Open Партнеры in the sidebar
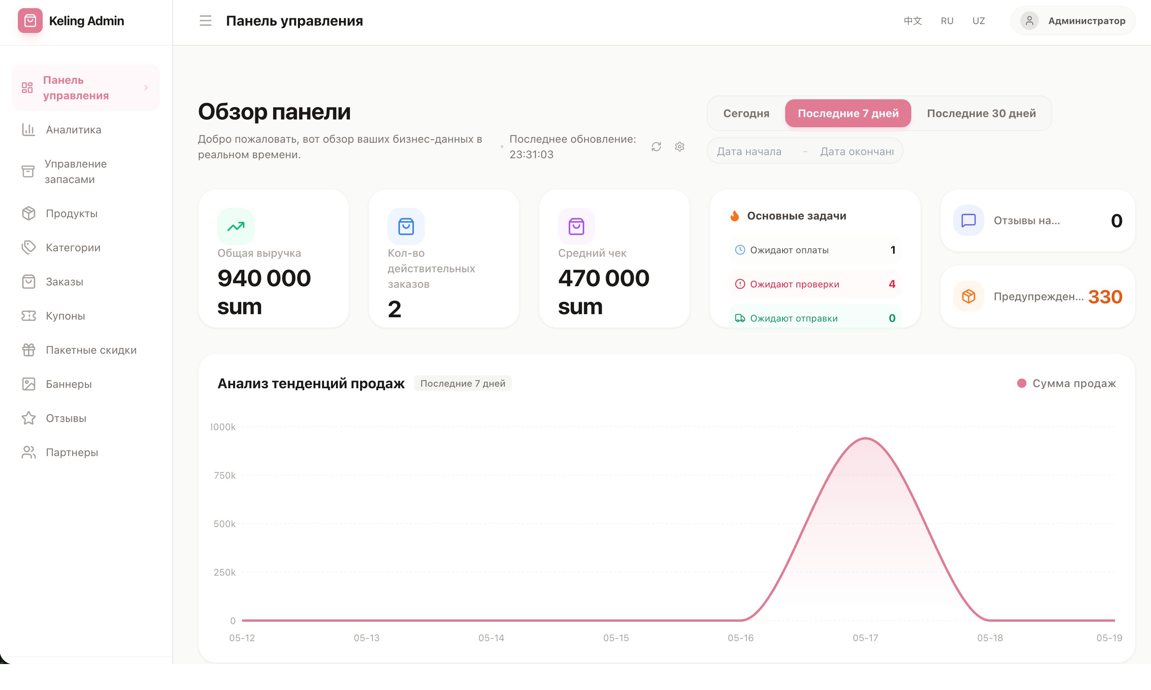Image resolution: width=1151 pixels, height=690 pixels. [86, 452]
